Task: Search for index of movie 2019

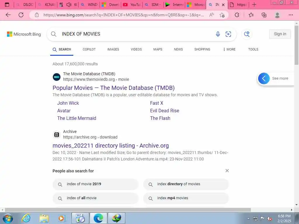Action: tap(95, 184)
